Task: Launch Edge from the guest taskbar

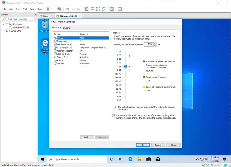Action: point(130,159)
